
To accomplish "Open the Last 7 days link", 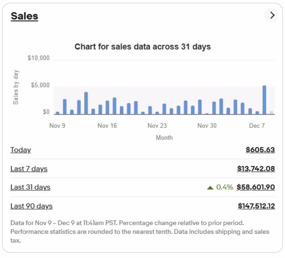I will point(29,169).
